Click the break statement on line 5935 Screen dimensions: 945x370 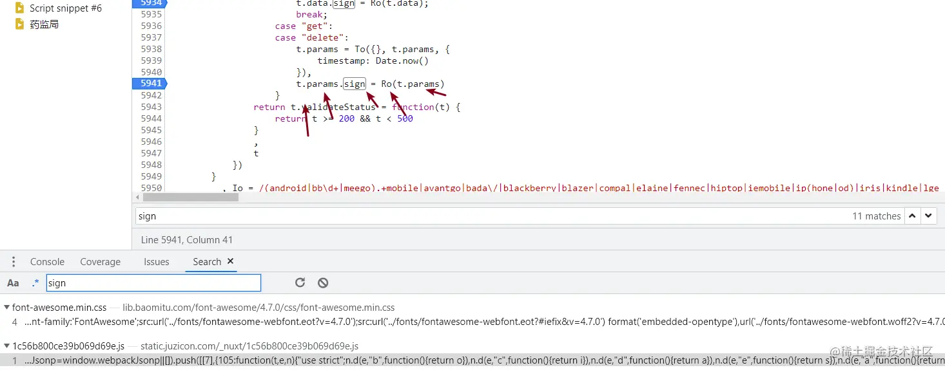tap(312, 14)
